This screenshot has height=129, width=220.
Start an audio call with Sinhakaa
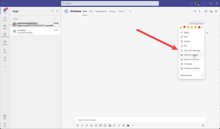(x=200, y=11)
